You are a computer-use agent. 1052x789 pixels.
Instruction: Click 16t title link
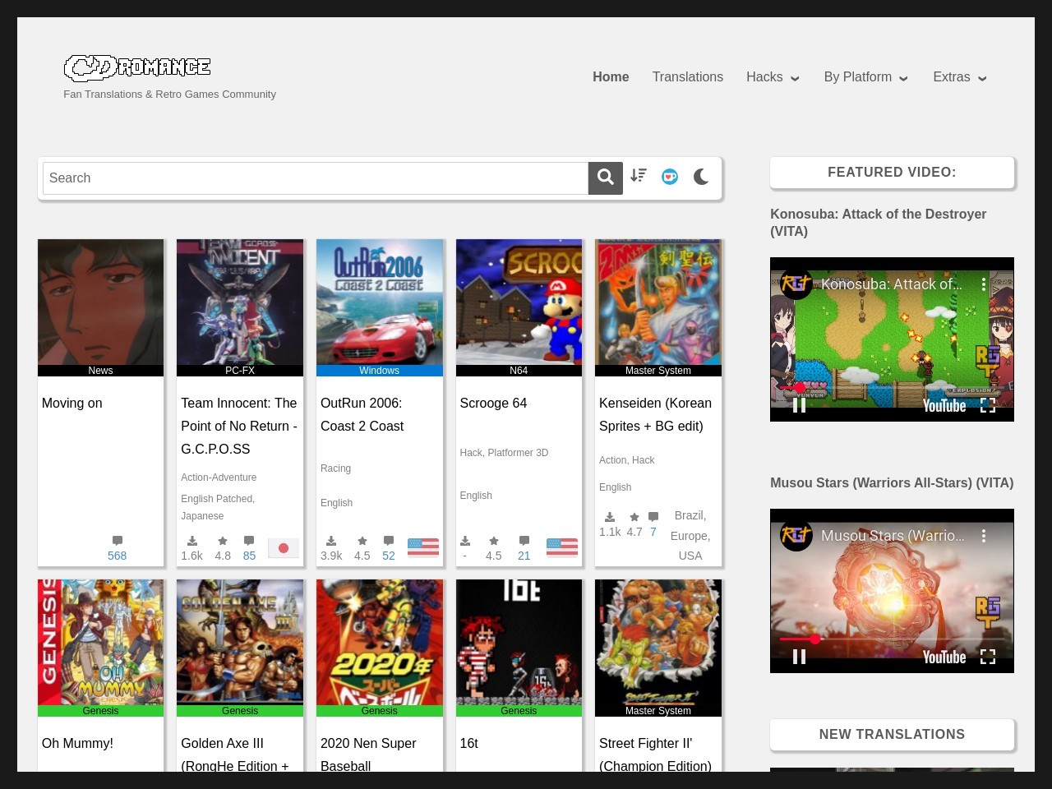point(469,743)
